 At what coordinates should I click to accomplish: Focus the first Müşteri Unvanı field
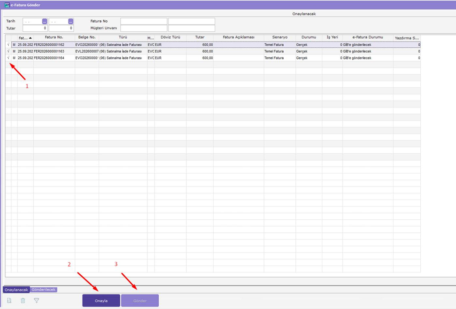(144, 28)
